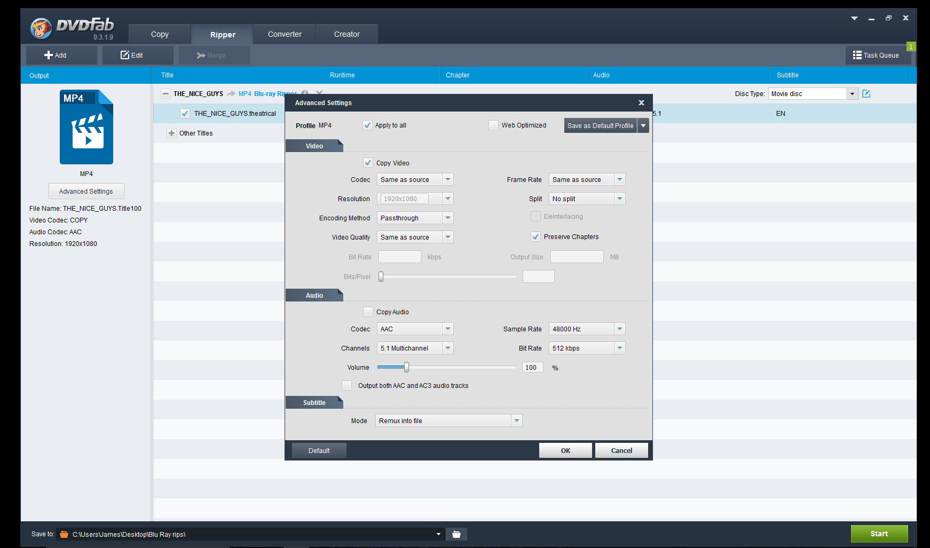Switch to the Creator tab
930x548 pixels.
pyautogui.click(x=347, y=34)
